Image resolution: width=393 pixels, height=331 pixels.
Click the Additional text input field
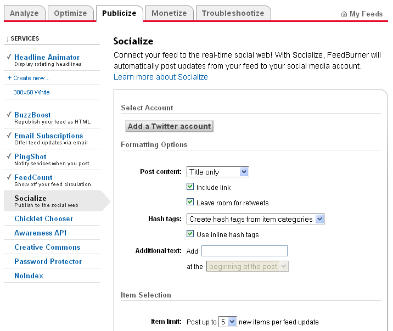tap(244, 251)
